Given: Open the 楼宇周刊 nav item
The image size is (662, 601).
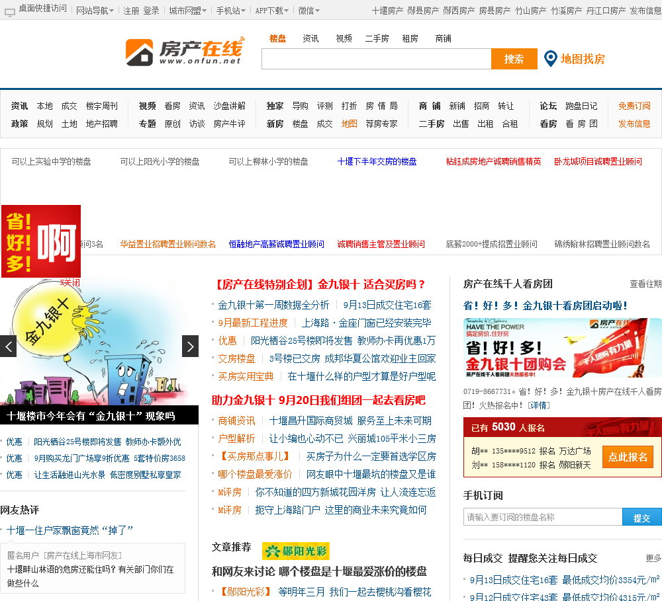Looking at the screenshot, I should pyautogui.click(x=102, y=106).
